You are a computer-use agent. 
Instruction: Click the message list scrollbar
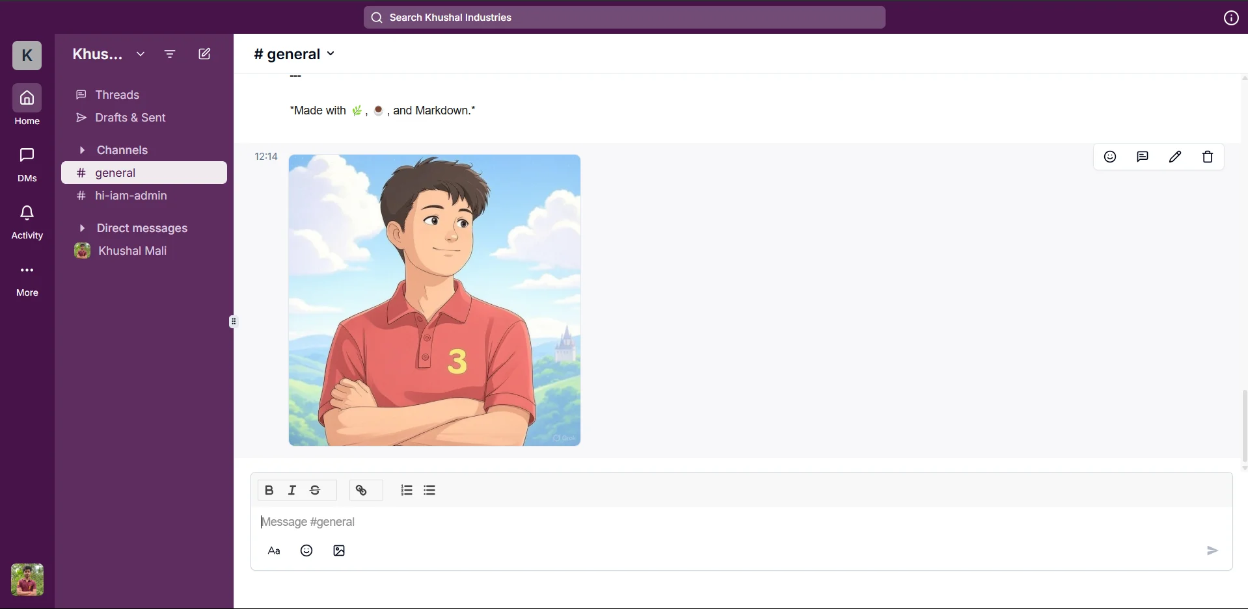coord(1244,426)
